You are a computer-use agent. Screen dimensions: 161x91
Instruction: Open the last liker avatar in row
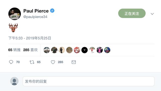click(107, 50)
